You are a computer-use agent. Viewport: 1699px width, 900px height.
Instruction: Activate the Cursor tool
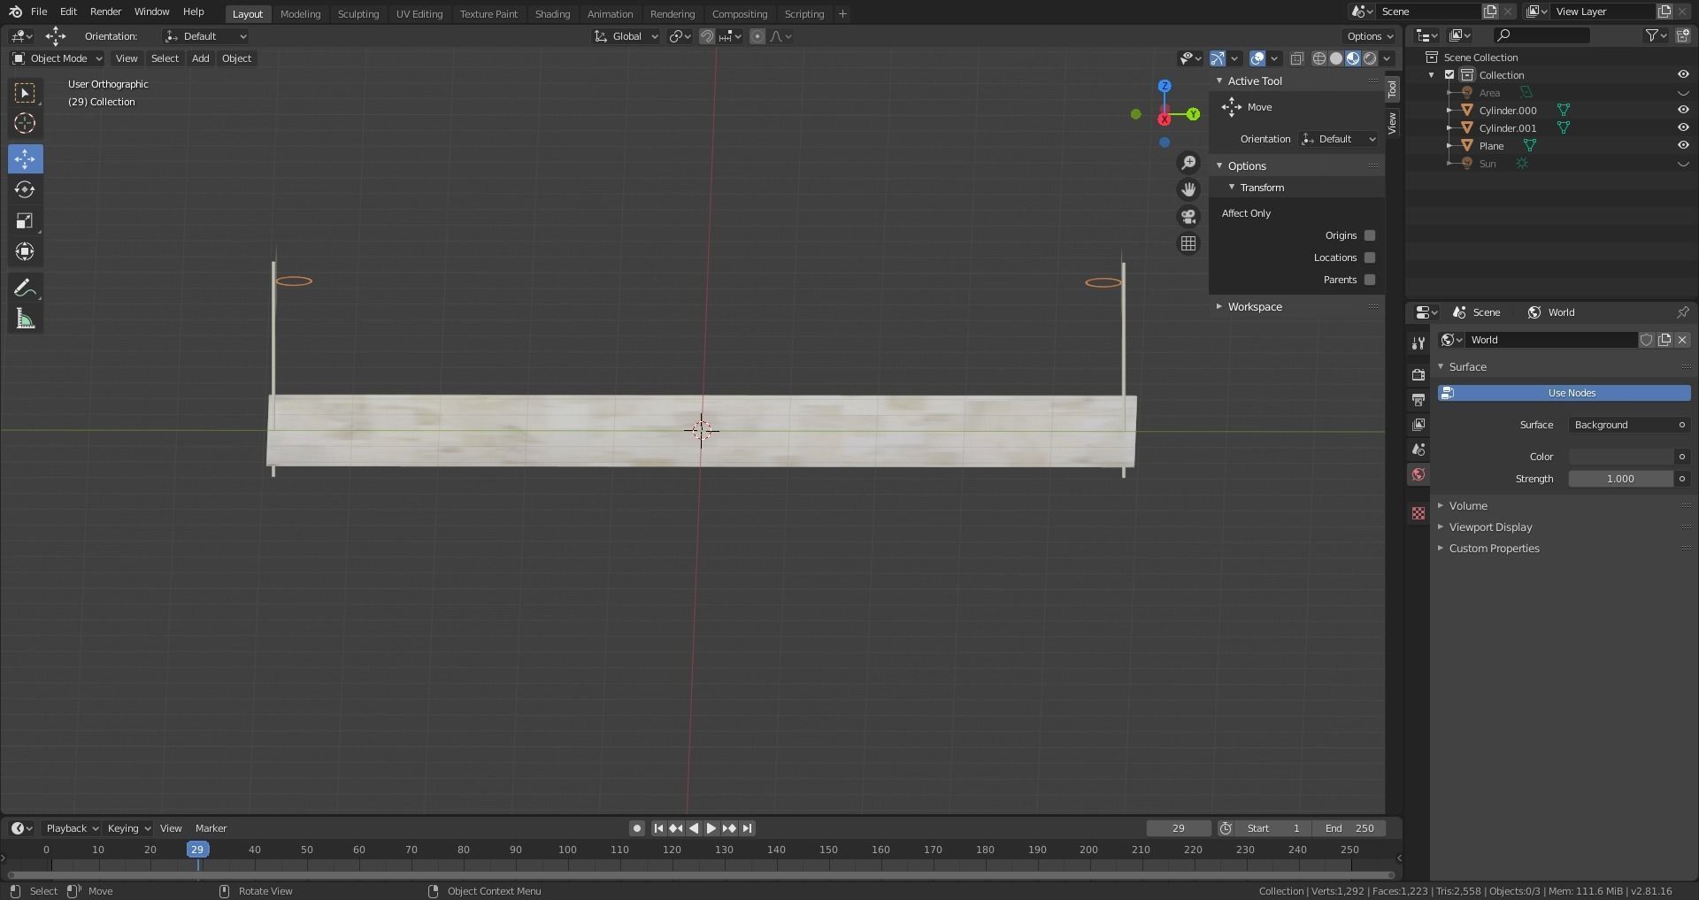click(25, 124)
